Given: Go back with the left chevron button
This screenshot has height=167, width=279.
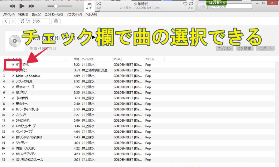Looking at the screenshot, I should [x=6, y=21].
